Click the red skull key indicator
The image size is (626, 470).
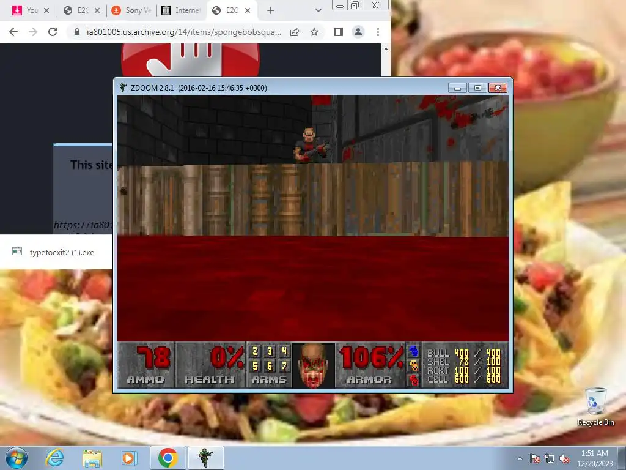pos(414,379)
